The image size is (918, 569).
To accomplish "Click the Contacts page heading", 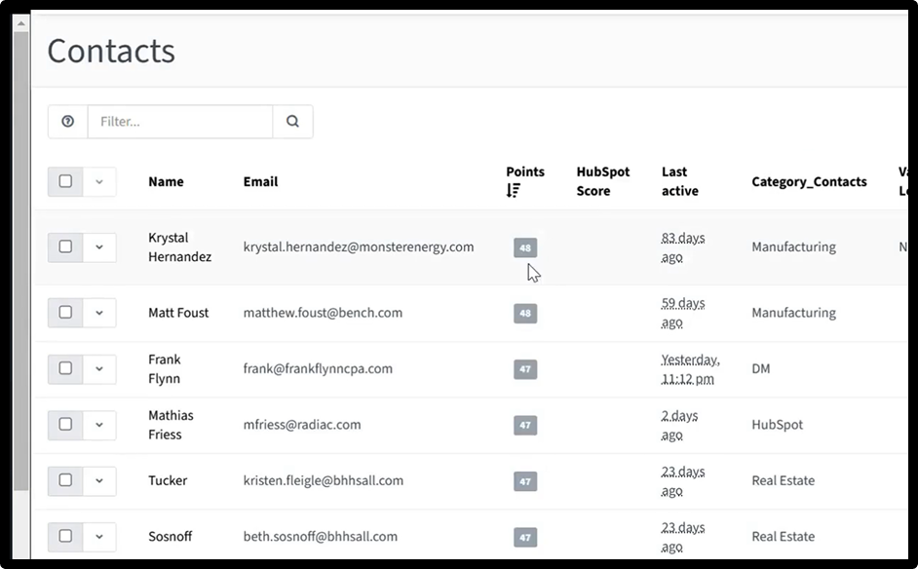I will point(111,51).
